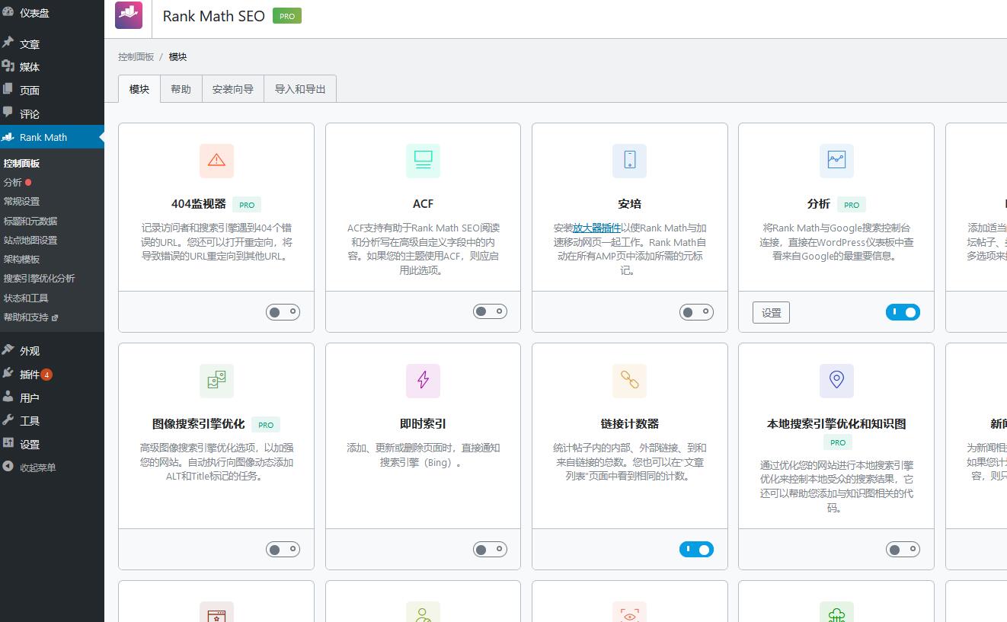Click the 仪表盘 dashboard icon in sidebar
The height and width of the screenshot is (622, 1007).
8,11
